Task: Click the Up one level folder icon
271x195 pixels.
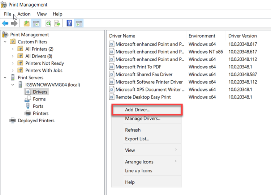Action: 26,24
